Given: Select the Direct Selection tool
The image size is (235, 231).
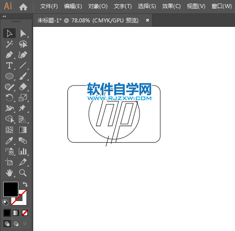Looking at the screenshot, I should (x=23, y=33).
